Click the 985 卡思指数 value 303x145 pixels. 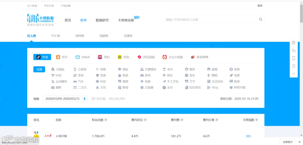click(x=249, y=136)
